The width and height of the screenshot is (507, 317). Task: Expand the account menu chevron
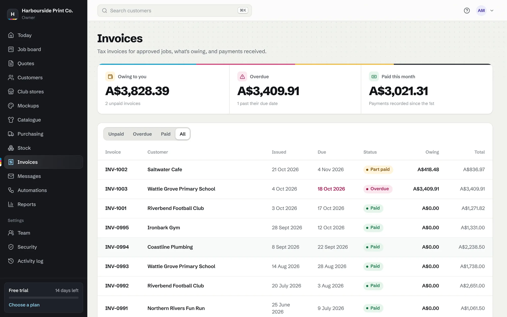(492, 11)
